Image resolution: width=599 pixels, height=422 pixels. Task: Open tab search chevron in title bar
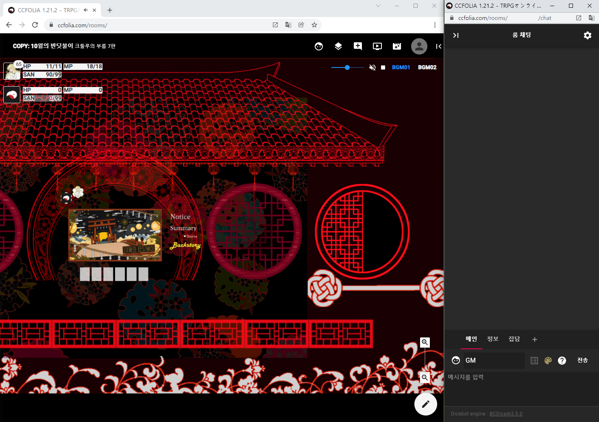[x=378, y=6]
